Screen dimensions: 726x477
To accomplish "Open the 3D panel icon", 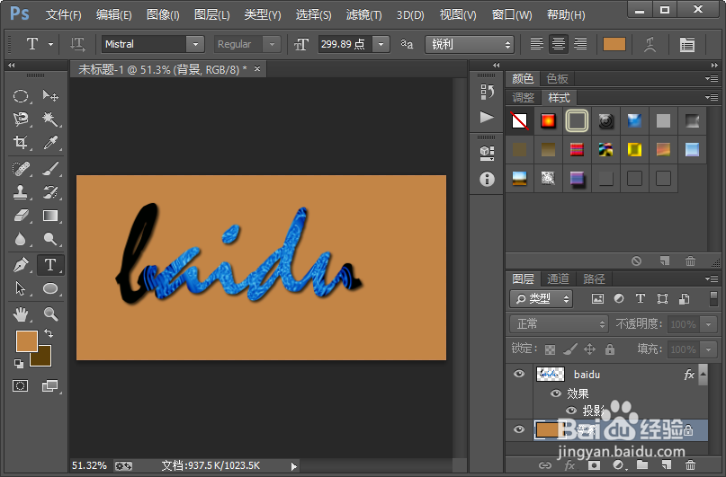I will pos(487,153).
